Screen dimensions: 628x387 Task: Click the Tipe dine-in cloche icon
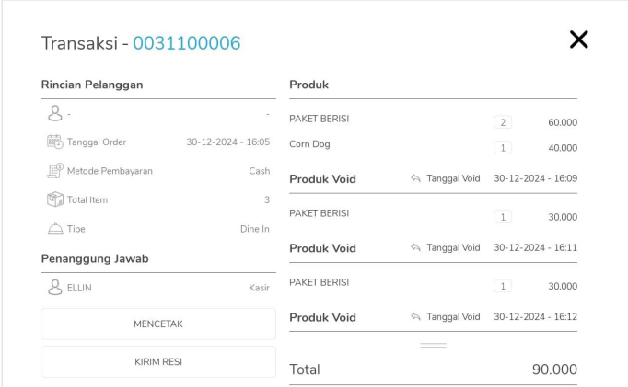tap(54, 229)
